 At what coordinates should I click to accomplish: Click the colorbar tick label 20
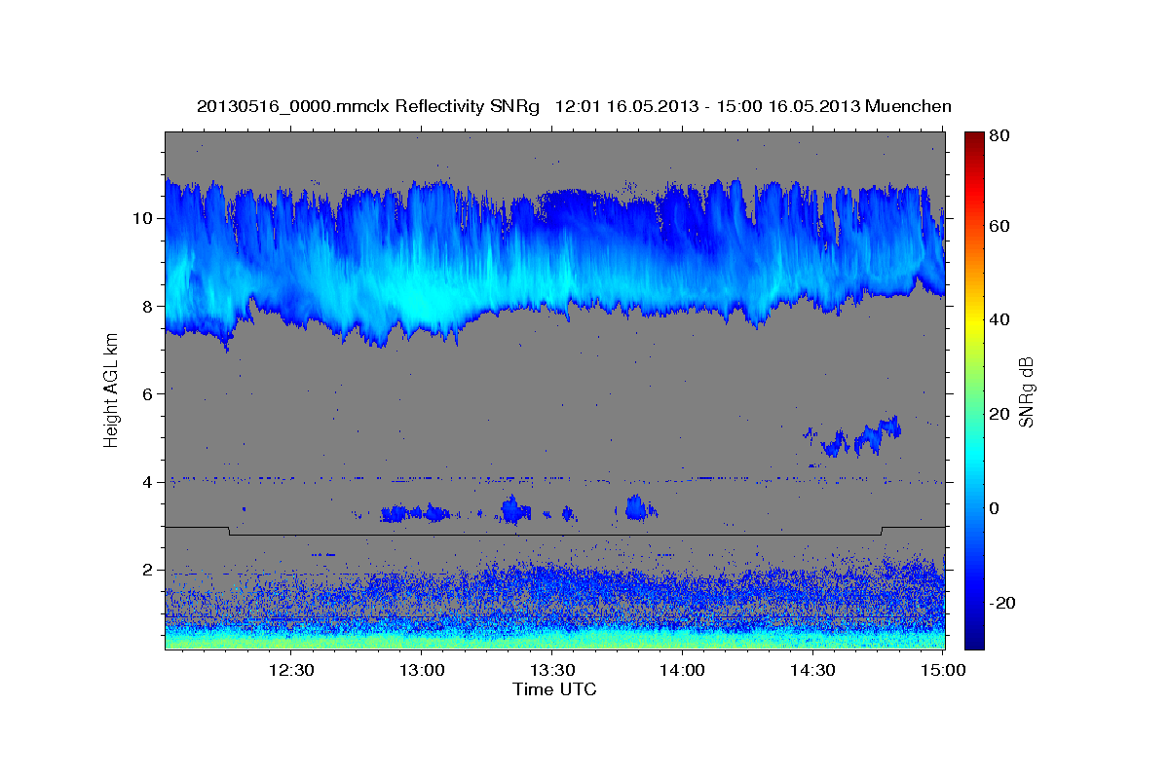tap(999, 414)
